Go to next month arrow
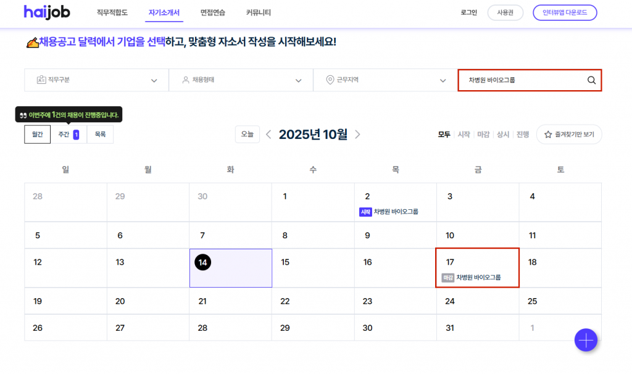The image size is (632, 374). pyautogui.click(x=358, y=135)
